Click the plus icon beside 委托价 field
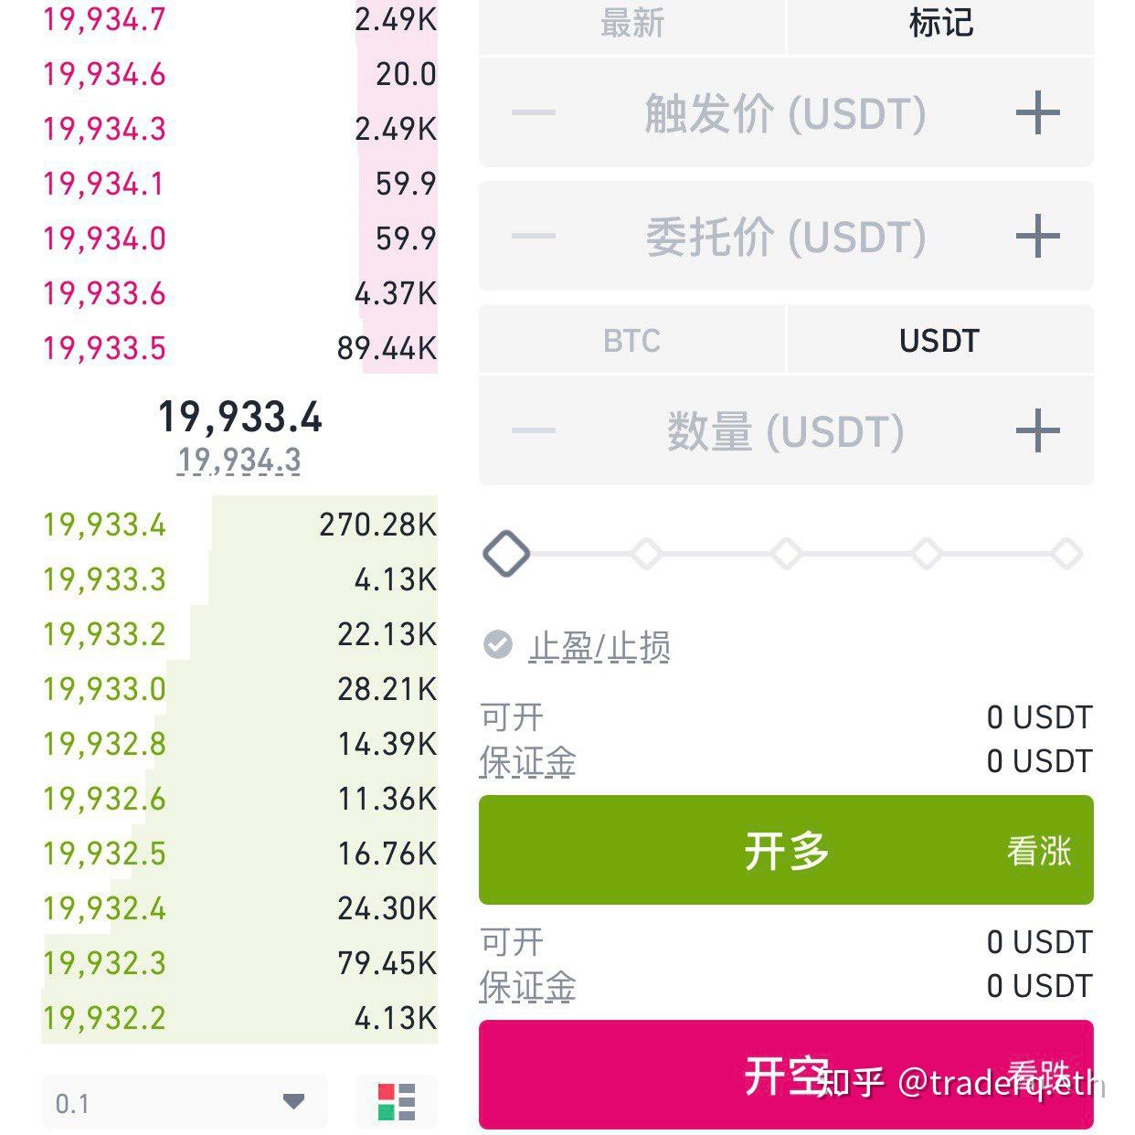The width and height of the screenshot is (1135, 1135). tap(1037, 237)
